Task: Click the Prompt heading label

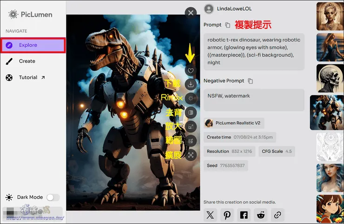Action: pos(212,25)
